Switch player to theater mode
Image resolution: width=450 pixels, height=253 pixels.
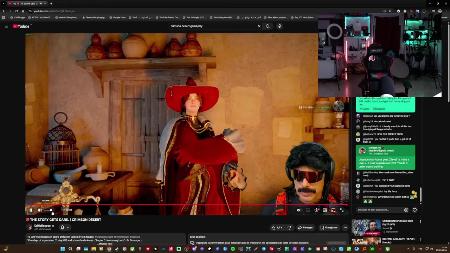point(325,210)
